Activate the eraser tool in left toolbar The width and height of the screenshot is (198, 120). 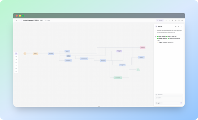16,63
